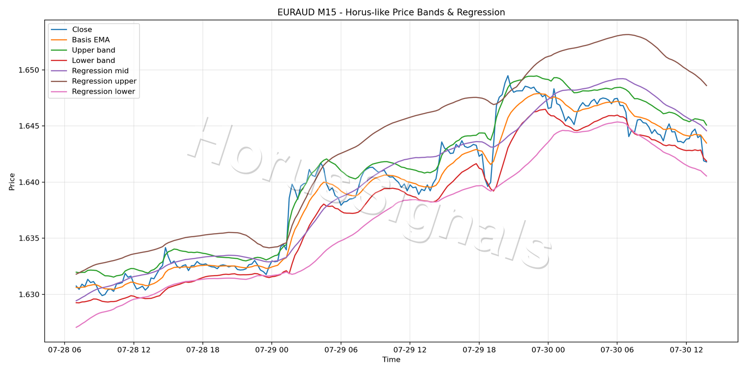
Task: Select the 'Lower band' legend label
Action: (x=93, y=61)
